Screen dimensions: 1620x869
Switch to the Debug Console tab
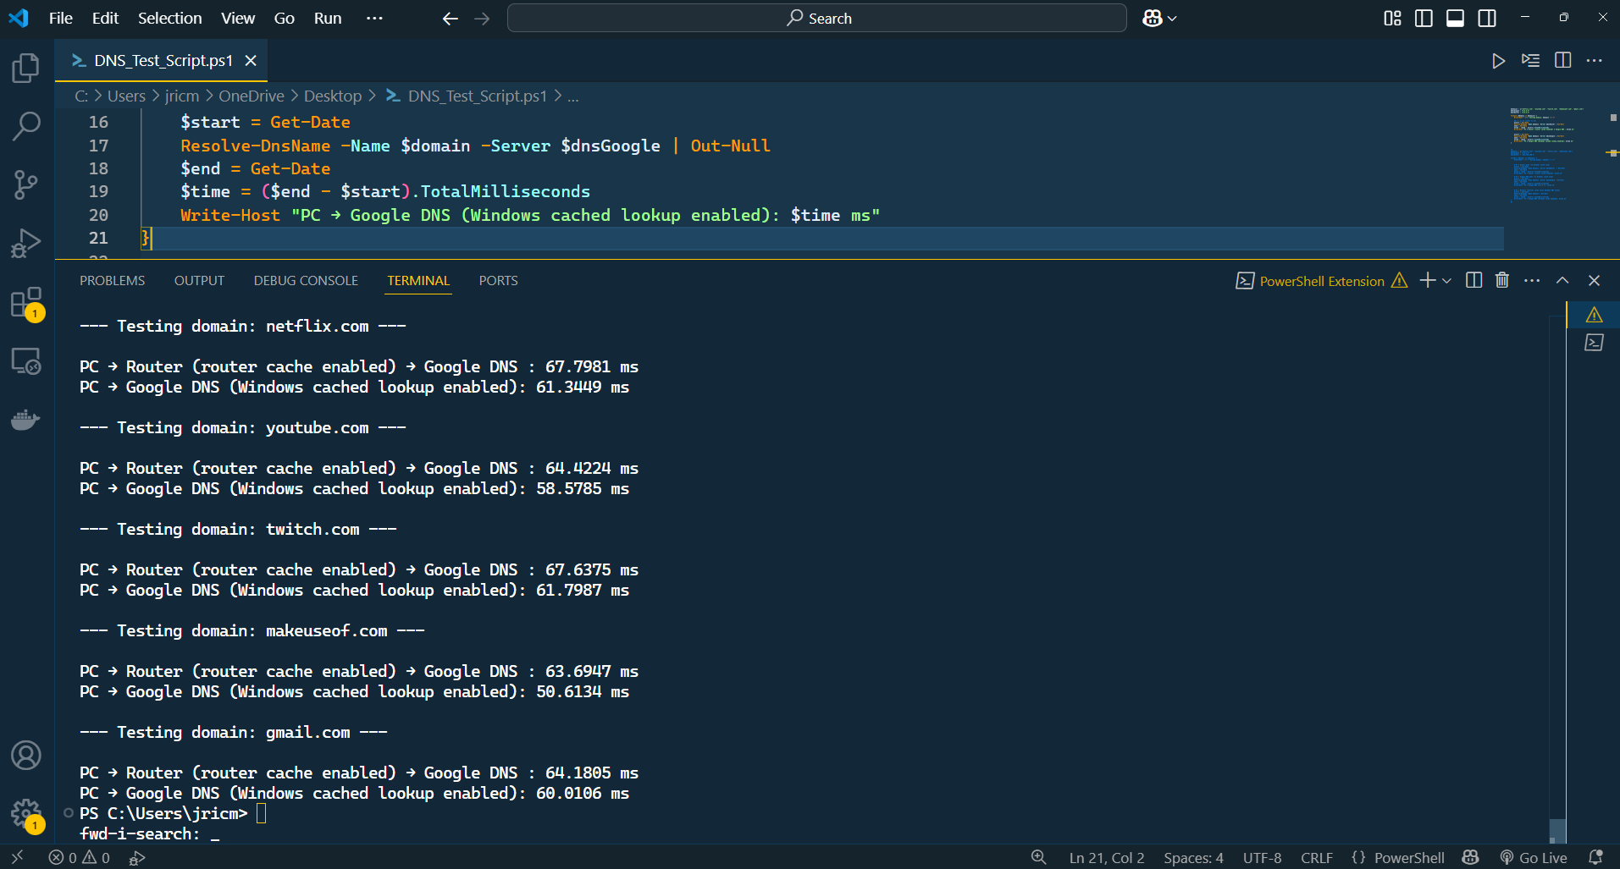point(306,281)
